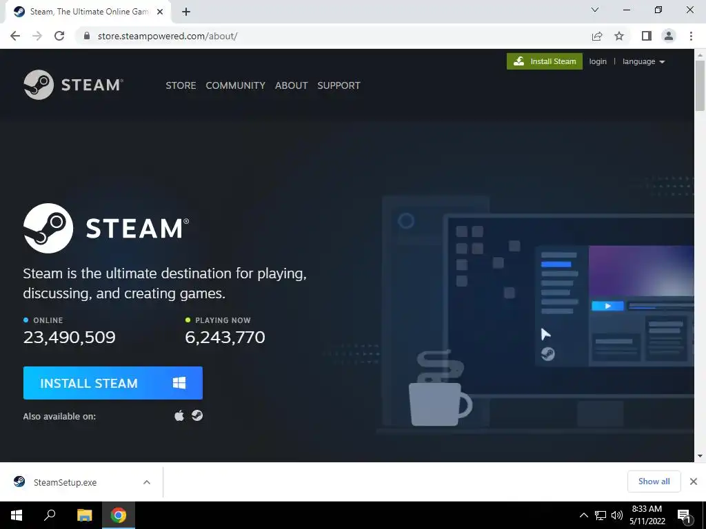
Task: Open the ABOUT page link
Action: (292, 85)
